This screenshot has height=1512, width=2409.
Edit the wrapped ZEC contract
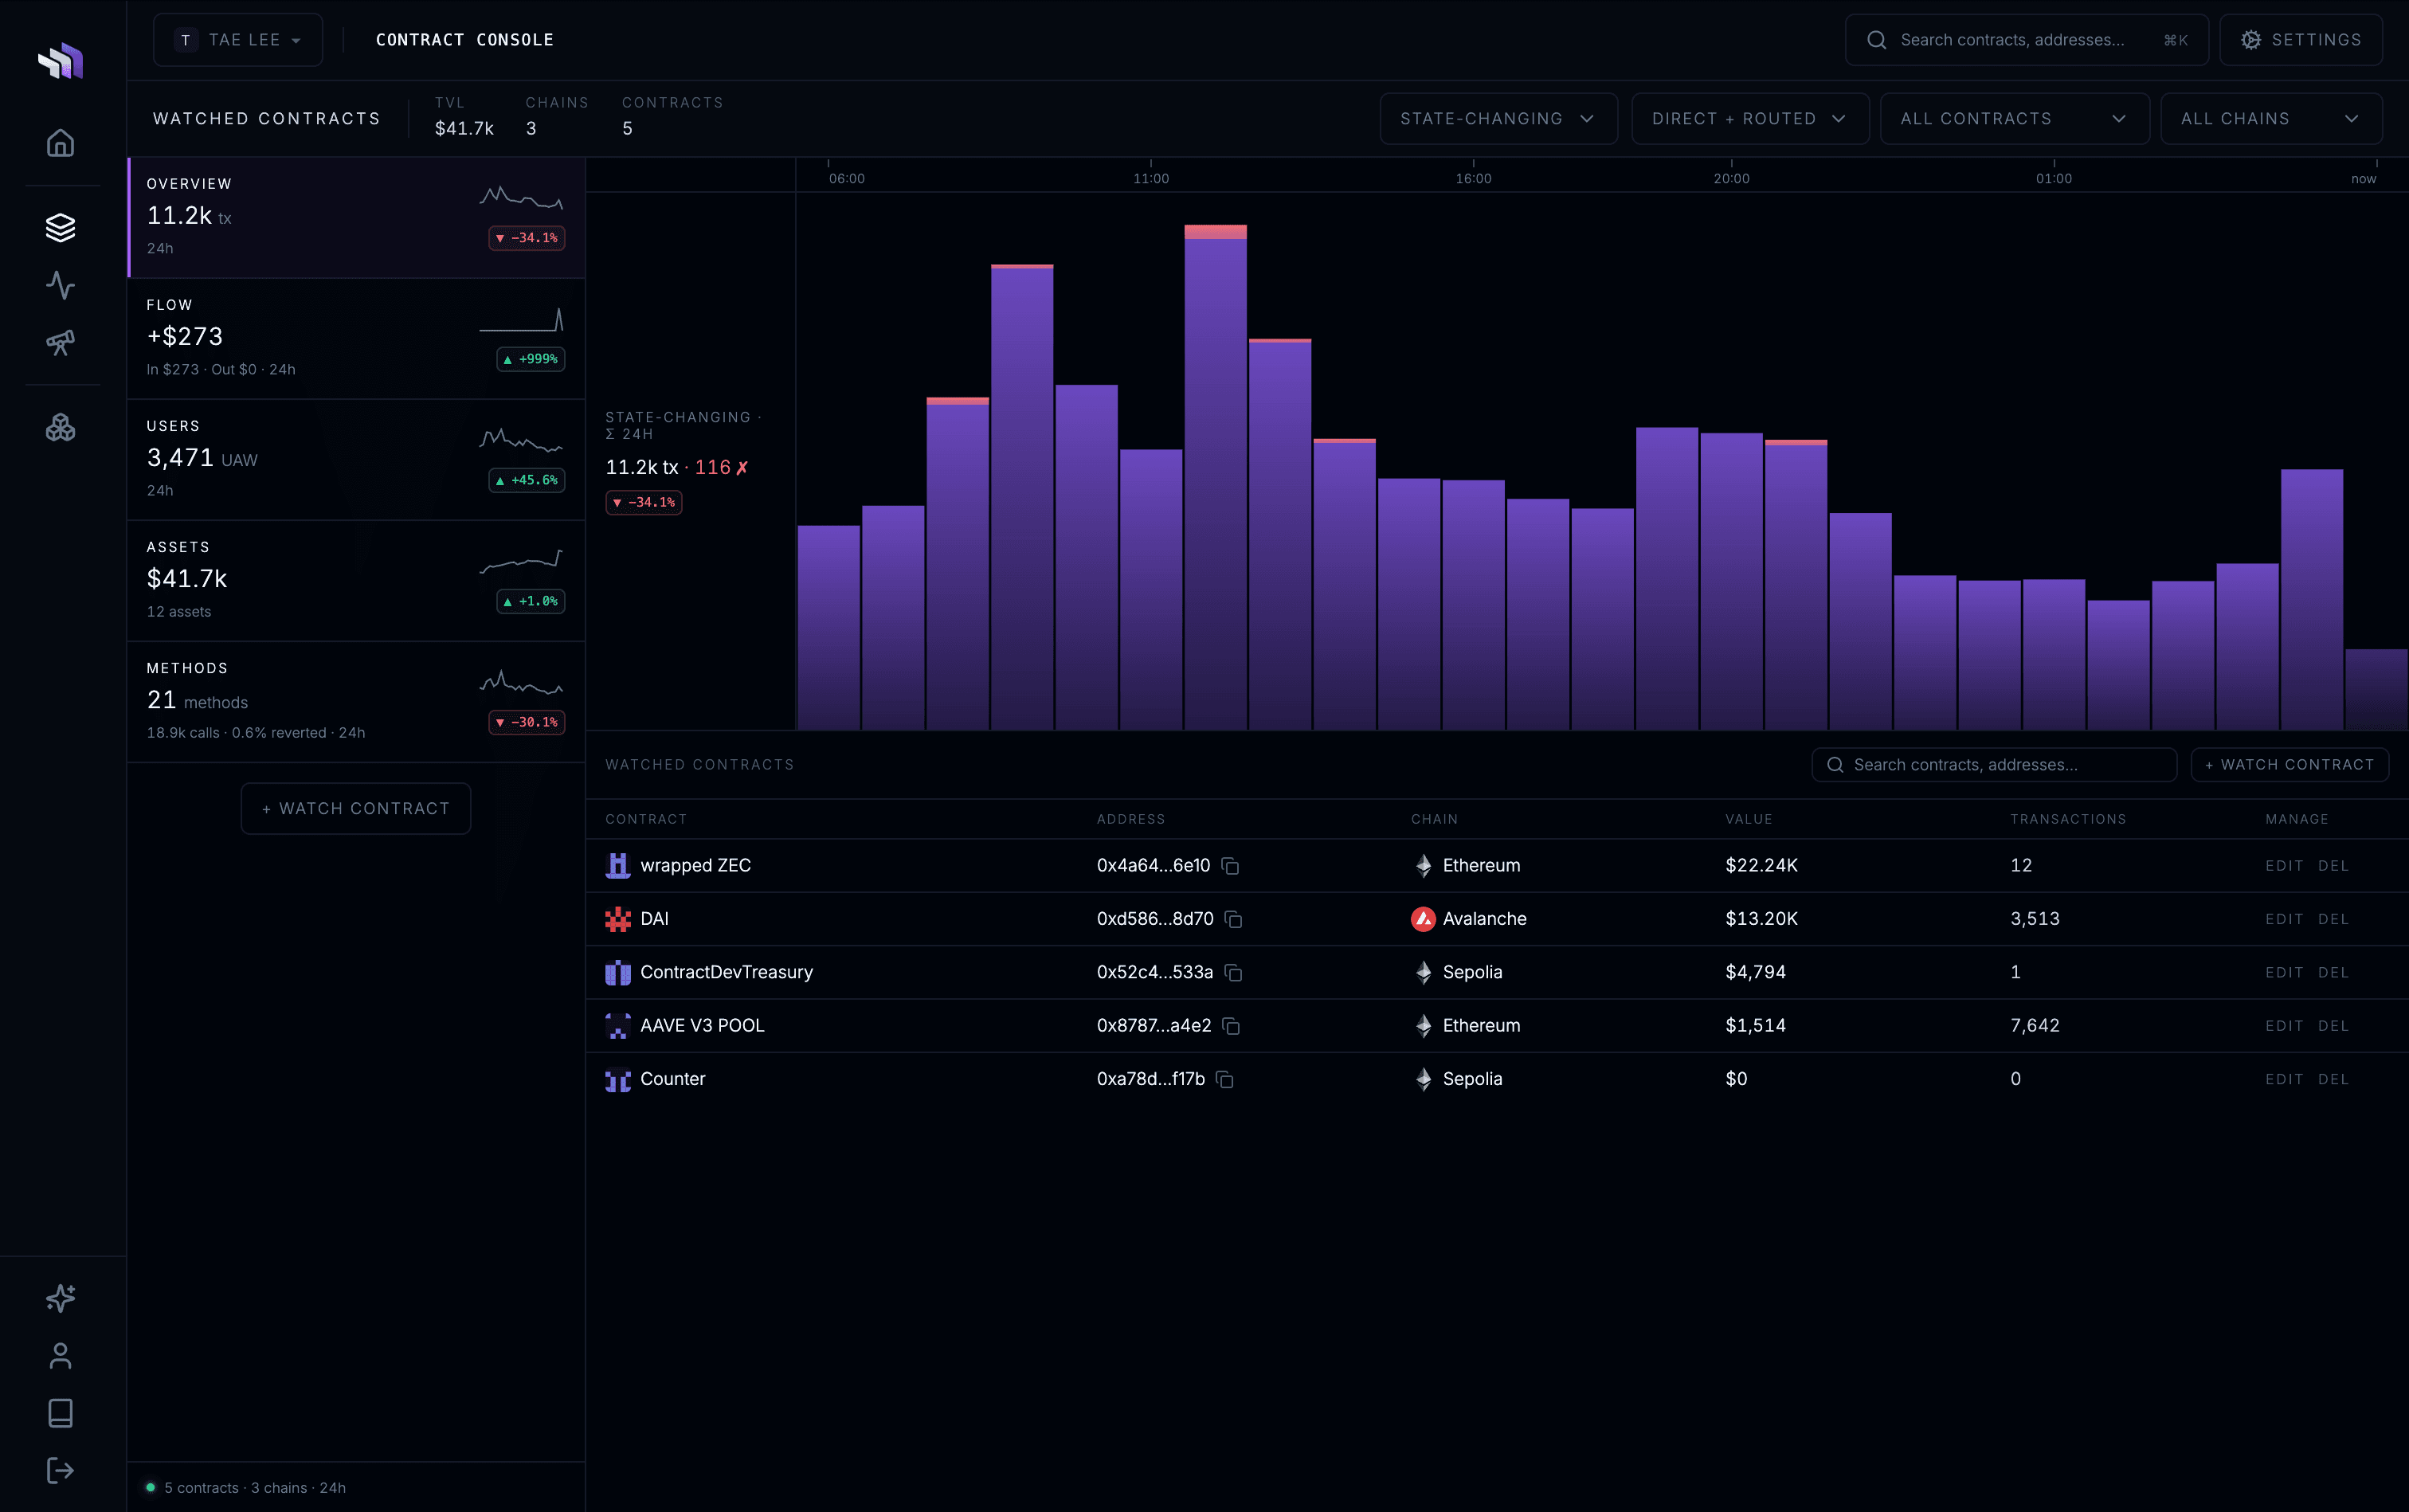coord(2284,866)
